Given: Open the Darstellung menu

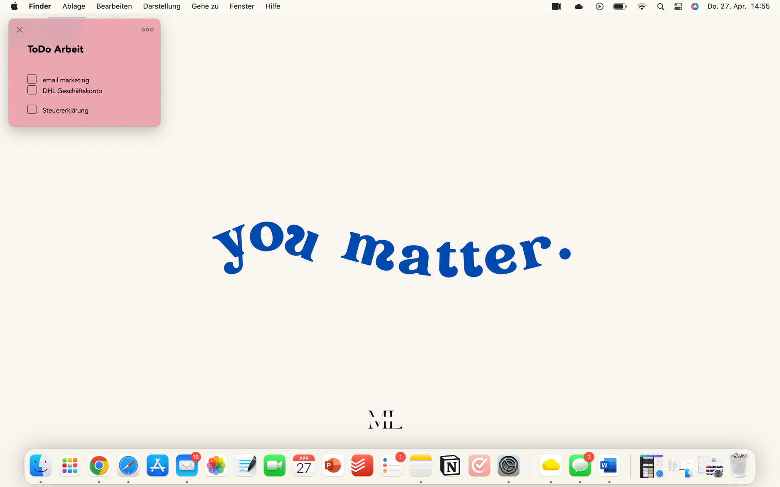Looking at the screenshot, I should click(x=162, y=6).
